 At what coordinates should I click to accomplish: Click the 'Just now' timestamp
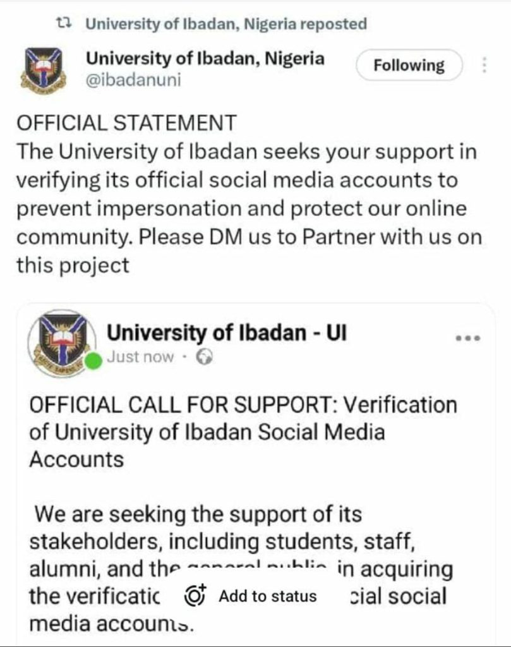click(x=140, y=357)
